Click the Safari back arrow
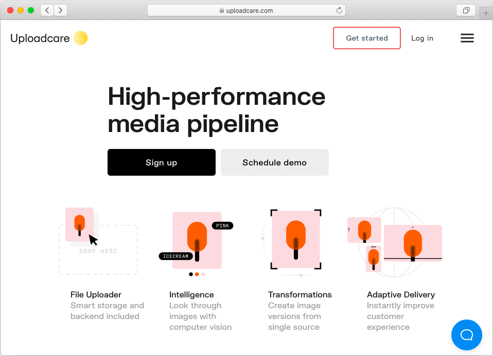This screenshot has height=356, width=493. click(47, 10)
